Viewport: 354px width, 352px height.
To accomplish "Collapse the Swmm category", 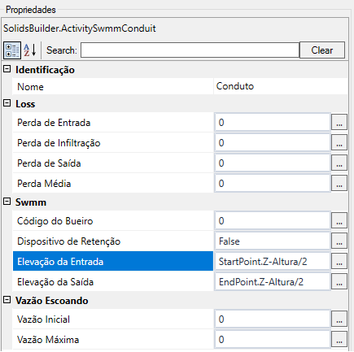I will (7, 202).
